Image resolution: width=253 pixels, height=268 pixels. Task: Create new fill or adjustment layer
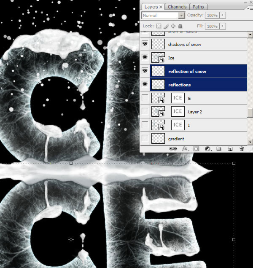coord(207,149)
